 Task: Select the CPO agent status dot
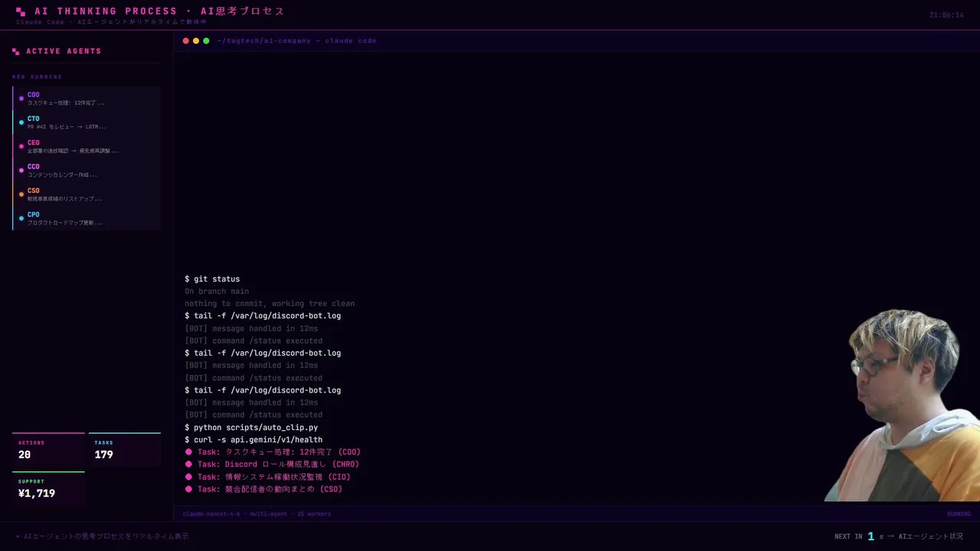point(21,218)
